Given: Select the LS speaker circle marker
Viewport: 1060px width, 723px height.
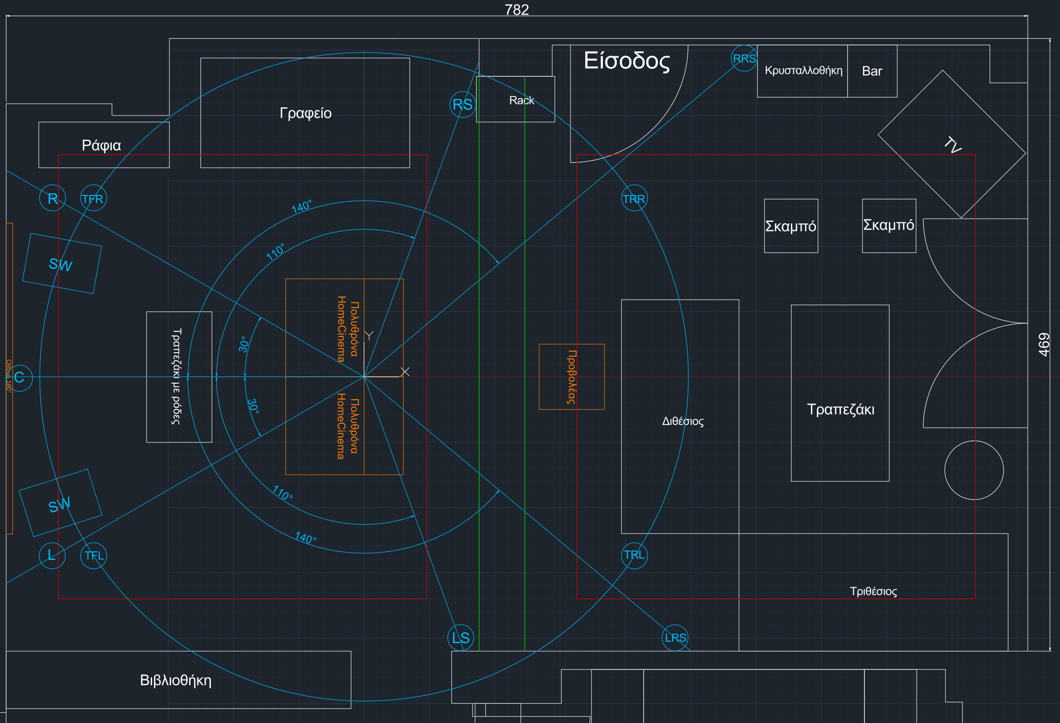Looking at the screenshot, I should pos(461,638).
